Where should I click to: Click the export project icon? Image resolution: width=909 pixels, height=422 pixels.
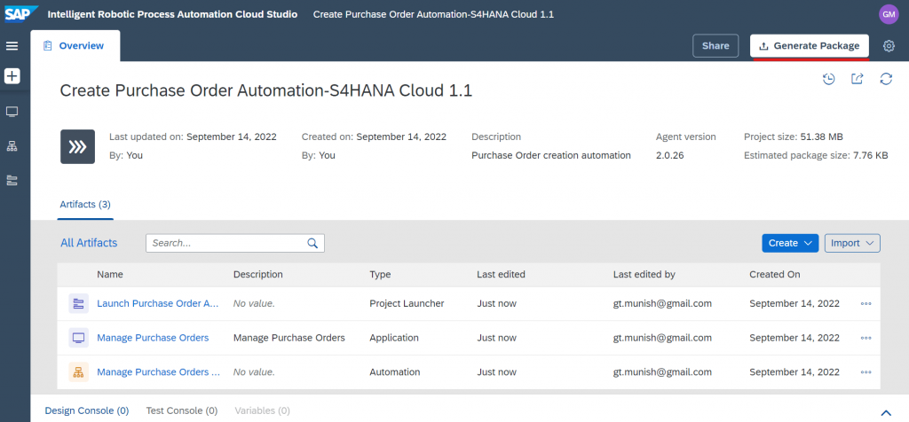click(858, 79)
